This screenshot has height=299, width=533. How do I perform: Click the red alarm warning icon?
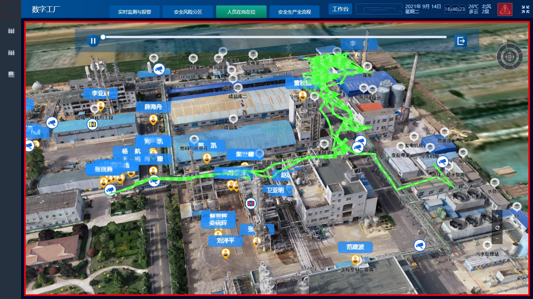point(505,9)
